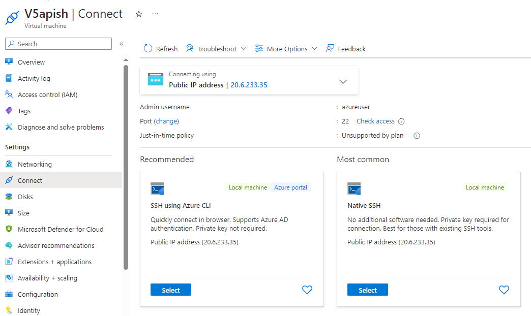
Task: Expand the Troubleshoot dropdown chevron
Action: click(x=244, y=48)
